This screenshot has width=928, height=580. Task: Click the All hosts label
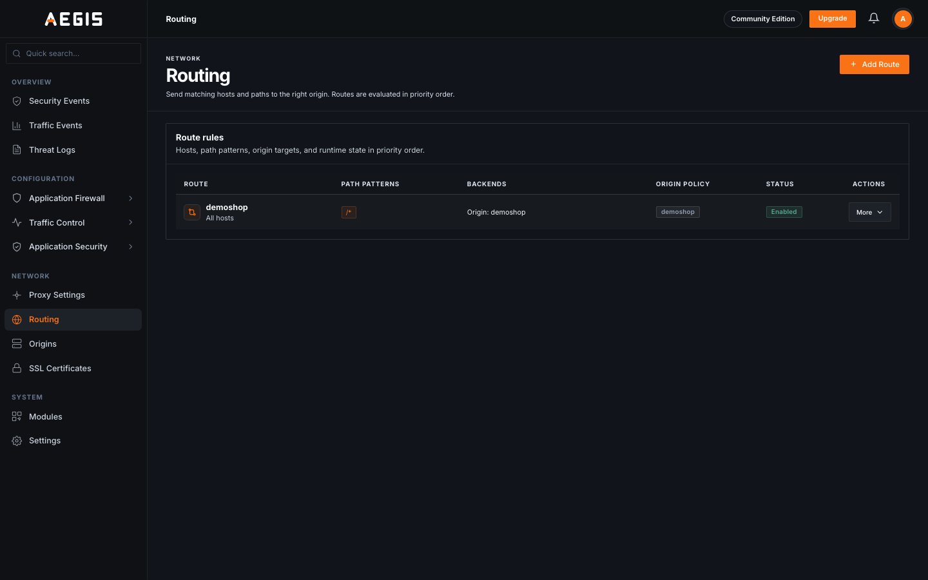pyautogui.click(x=220, y=218)
